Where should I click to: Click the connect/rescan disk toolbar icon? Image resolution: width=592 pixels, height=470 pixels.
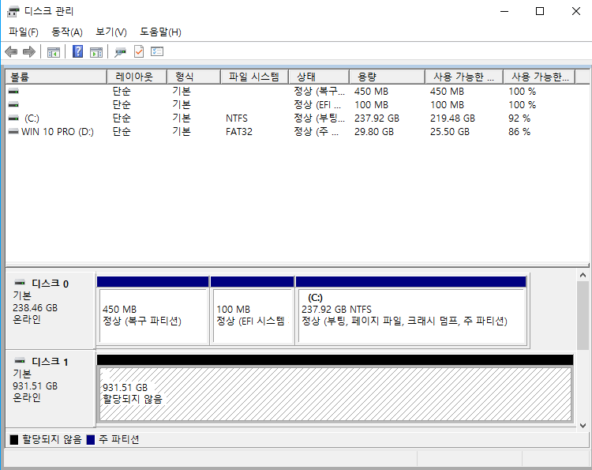click(x=121, y=52)
